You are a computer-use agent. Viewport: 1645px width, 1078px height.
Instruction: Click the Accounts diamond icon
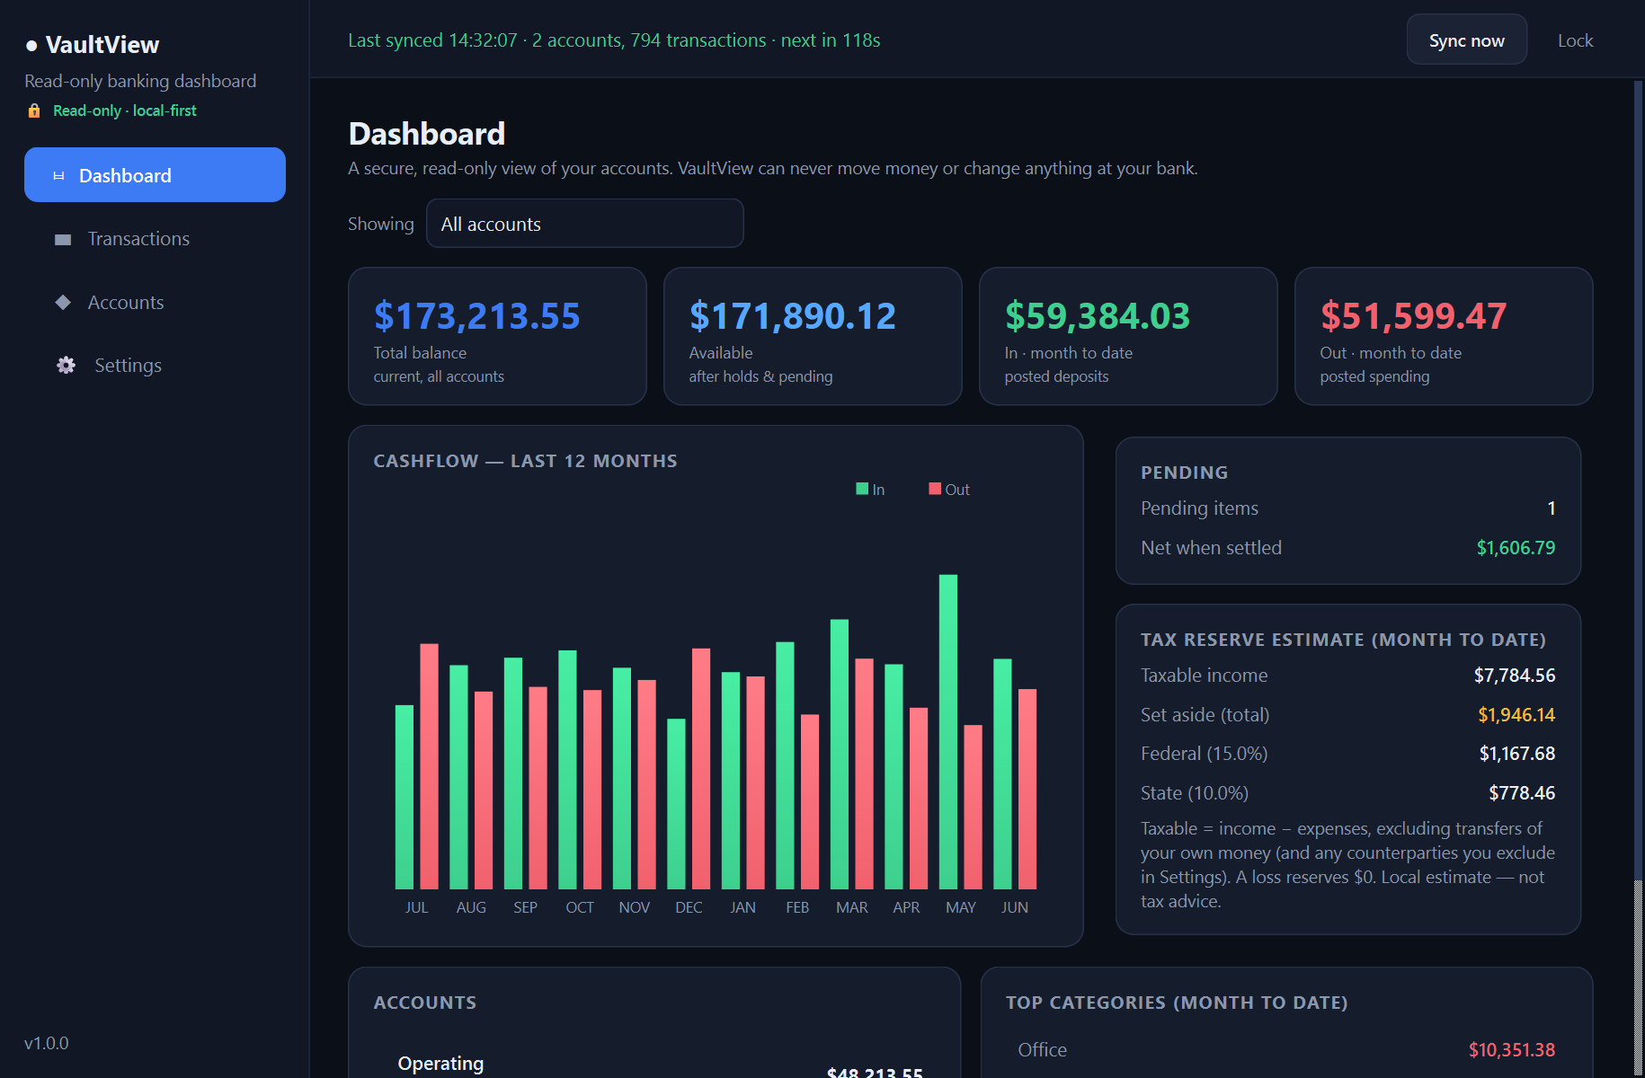pyautogui.click(x=63, y=303)
